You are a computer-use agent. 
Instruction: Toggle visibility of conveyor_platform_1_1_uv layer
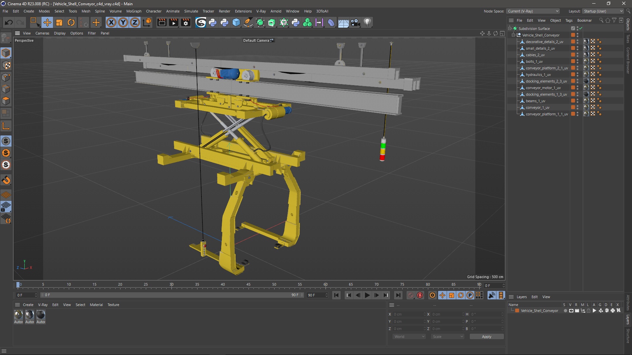tap(578, 113)
